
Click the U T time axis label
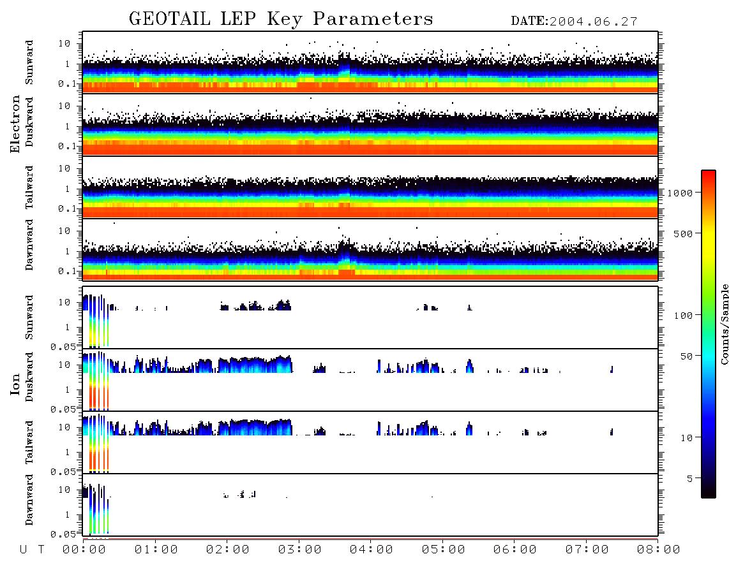click(x=32, y=550)
